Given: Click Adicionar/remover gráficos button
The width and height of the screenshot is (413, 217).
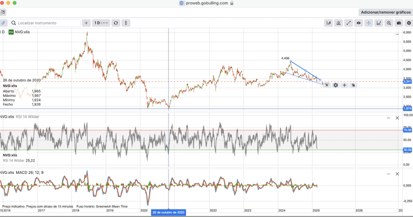Looking at the screenshot, I should (x=386, y=12).
